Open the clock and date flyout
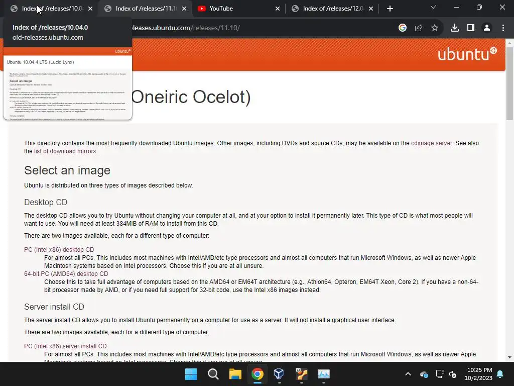 [x=478, y=374]
